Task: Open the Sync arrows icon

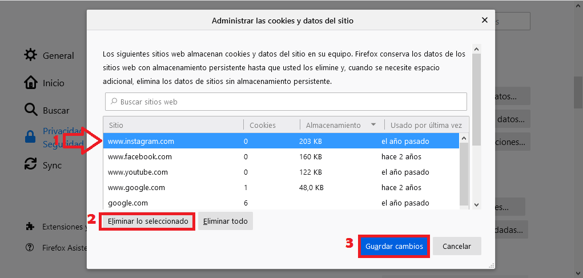Action: [30, 164]
